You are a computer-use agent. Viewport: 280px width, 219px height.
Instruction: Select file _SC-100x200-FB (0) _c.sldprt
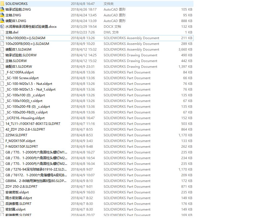pos(28,106)
